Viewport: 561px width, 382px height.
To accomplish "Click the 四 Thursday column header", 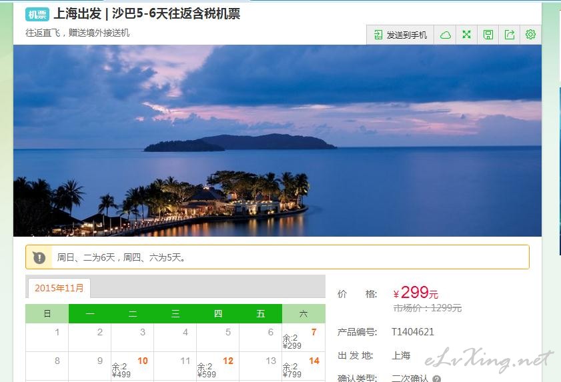I will click(218, 314).
